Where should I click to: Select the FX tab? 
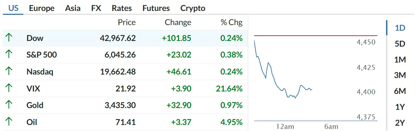point(96,8)
